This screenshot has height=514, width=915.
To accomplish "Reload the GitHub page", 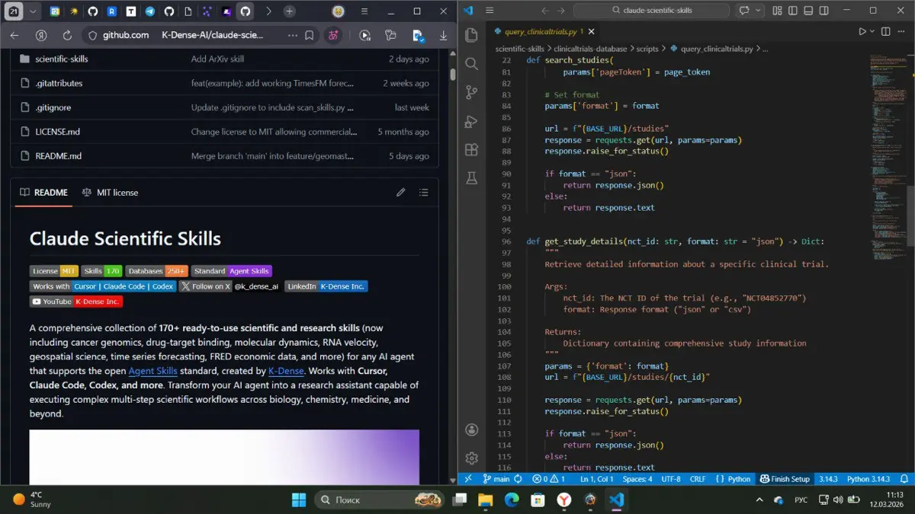I will (x=67, y=35).
